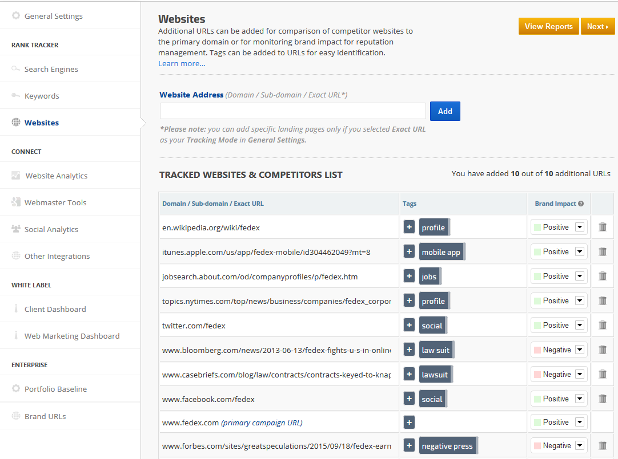Viewport: 618px width, 459px height.
Task: Click plus tag button for twitter.com/fedex
Action: [x=409, y=325]
